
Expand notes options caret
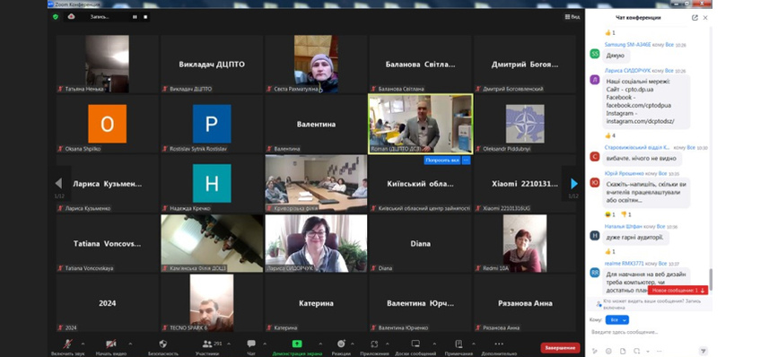(x=473, y=344)
